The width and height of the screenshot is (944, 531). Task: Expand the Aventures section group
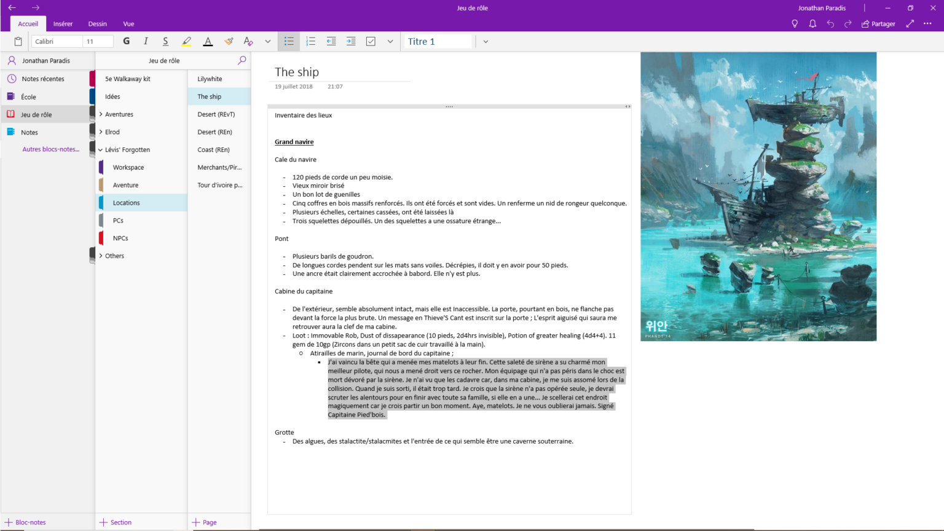tap(101, 114)
